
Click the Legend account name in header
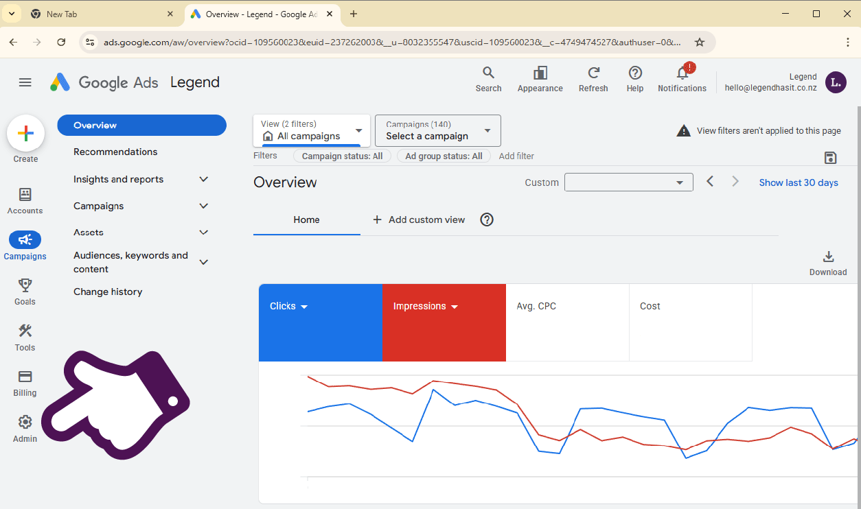coord(803,77)
